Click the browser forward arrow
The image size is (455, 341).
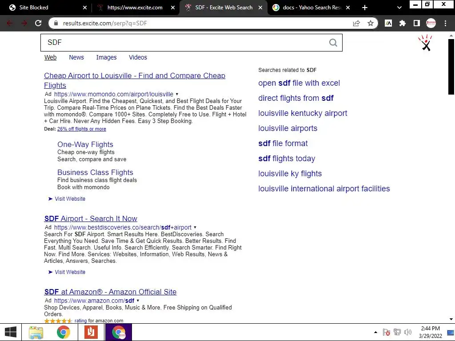24,23
